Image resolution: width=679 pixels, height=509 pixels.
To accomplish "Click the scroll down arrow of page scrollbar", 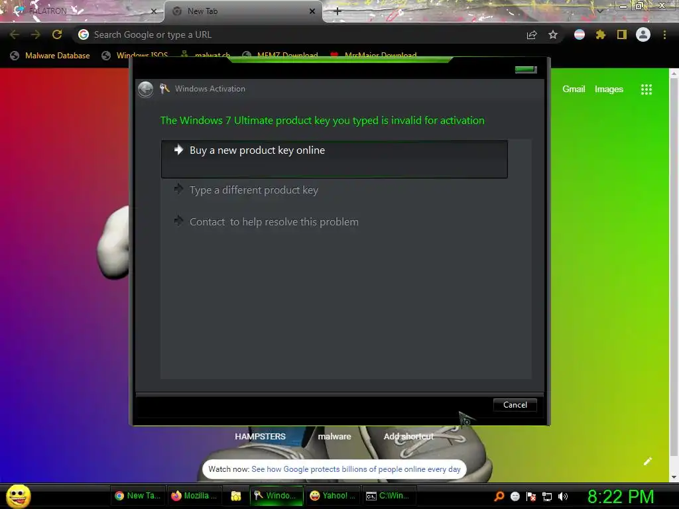I will tap(674, 477).
